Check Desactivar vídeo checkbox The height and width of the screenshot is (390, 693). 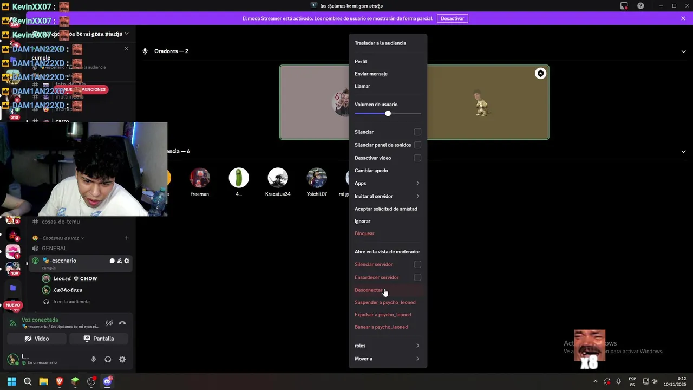(417, 158)
